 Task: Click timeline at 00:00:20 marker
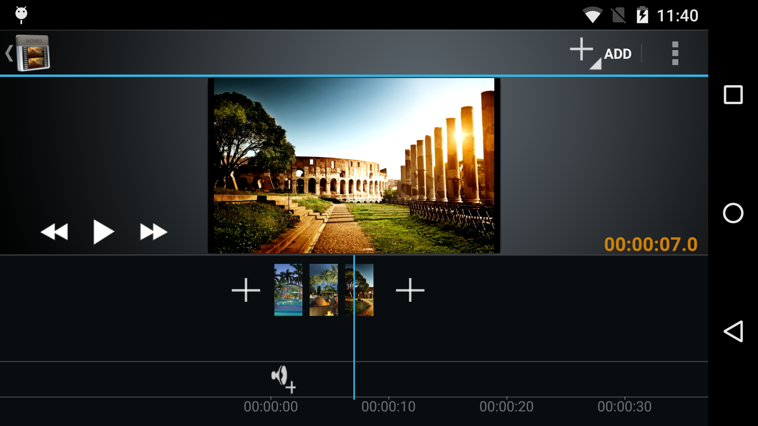pos(506,406)
